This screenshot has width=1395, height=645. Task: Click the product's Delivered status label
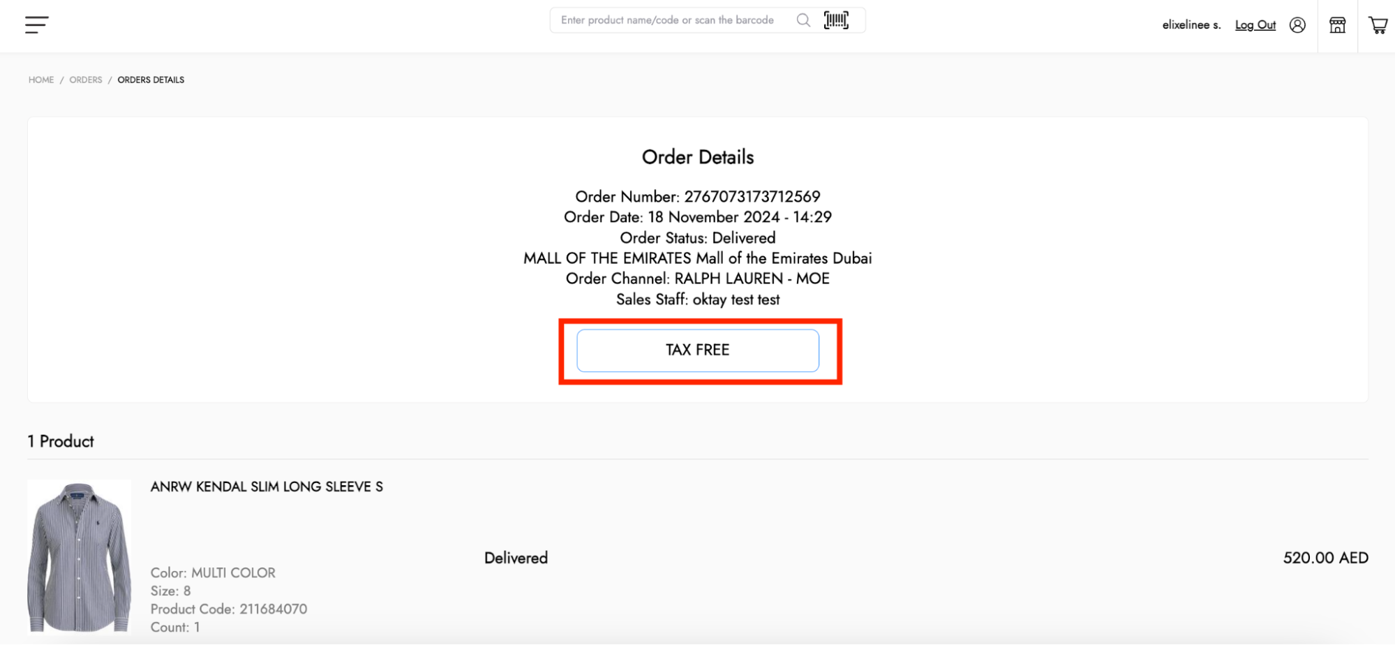[x=516, y=558]
